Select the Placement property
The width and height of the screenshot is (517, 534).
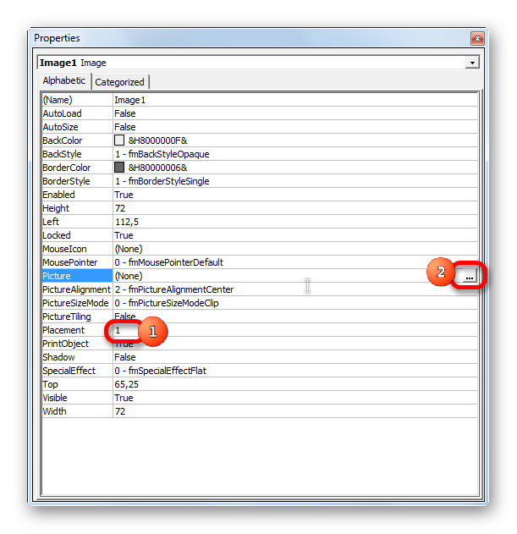click(77, 330)
